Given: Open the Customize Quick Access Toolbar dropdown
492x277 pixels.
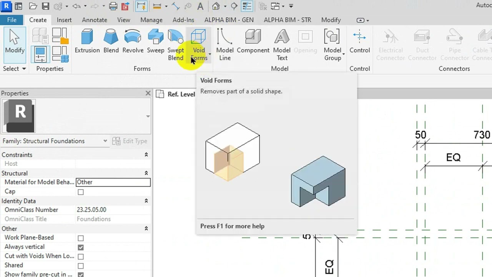Looking at the screenshot, I should (291, 6).
